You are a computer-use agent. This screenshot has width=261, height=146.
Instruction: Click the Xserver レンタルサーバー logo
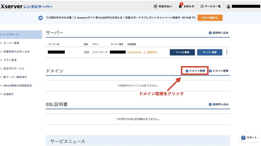click(27, 6)
